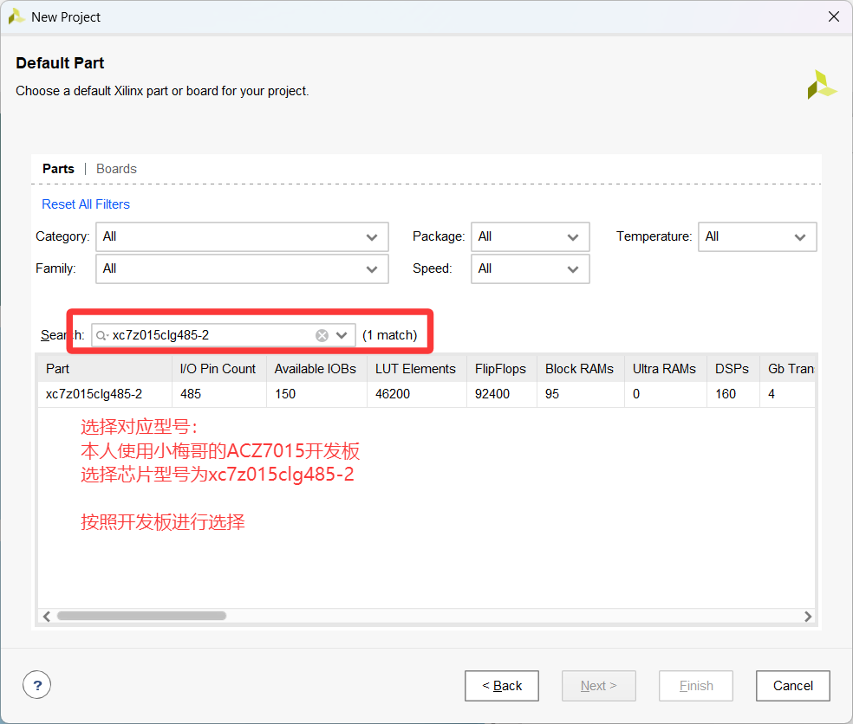Sort by DSPs column header
This screenshot has height=724, width=853.
(733, 369)
